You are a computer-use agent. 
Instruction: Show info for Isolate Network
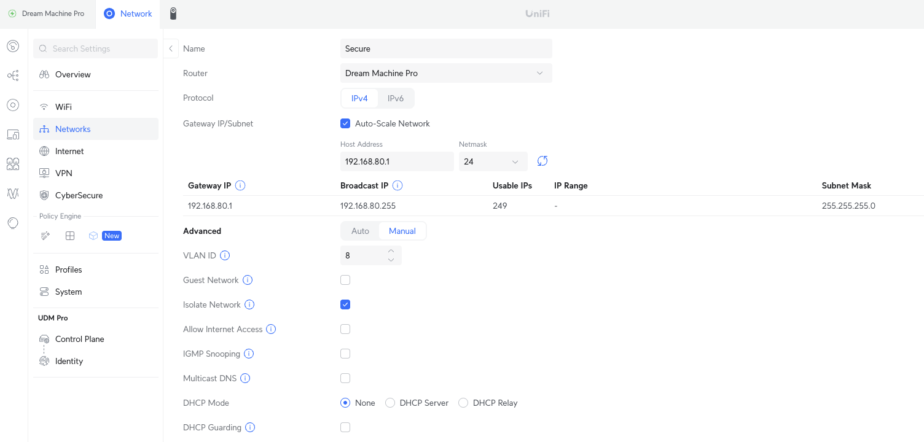click(x=249, y=304)
